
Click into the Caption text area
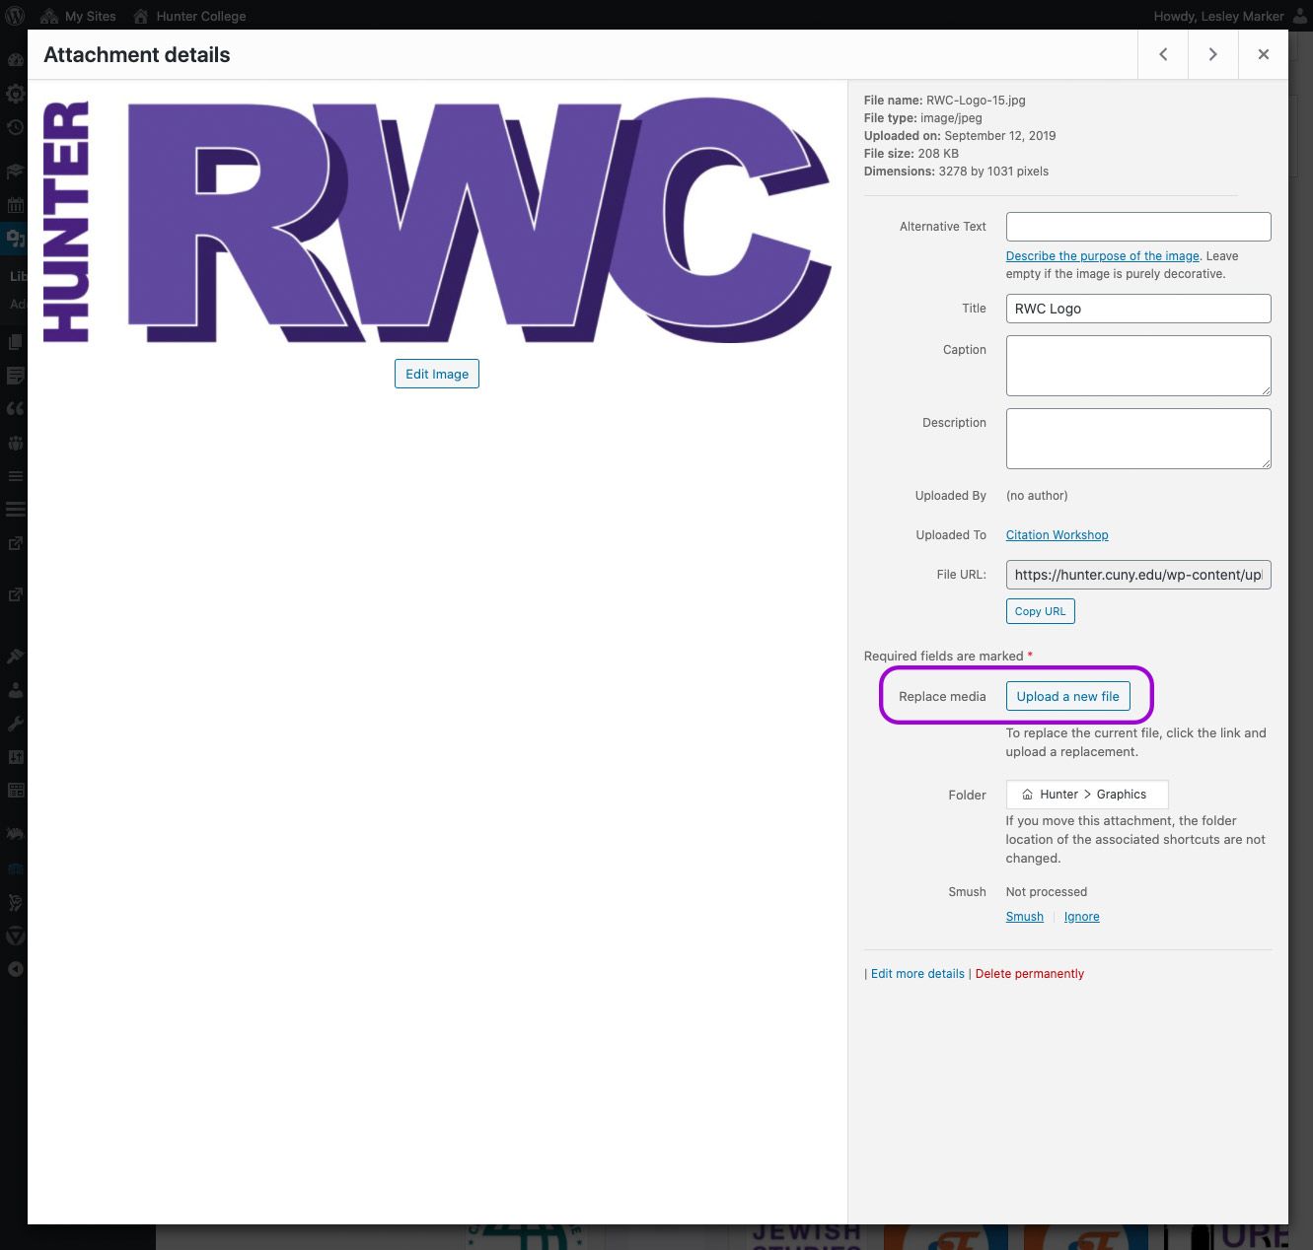[x=1138, y=366]
